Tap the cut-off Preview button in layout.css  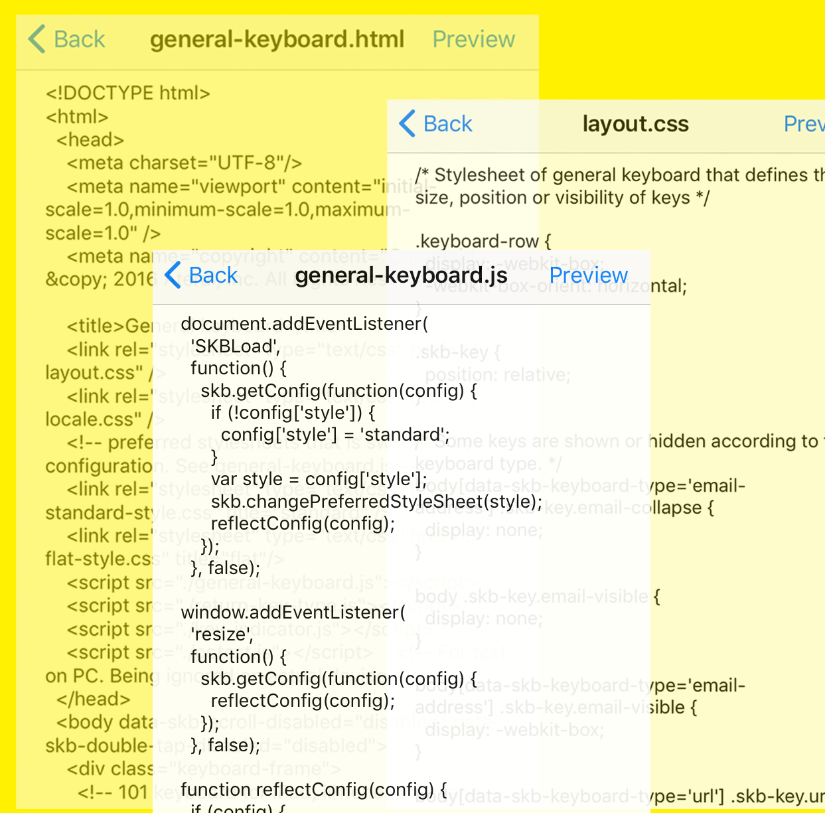point(804,124)
